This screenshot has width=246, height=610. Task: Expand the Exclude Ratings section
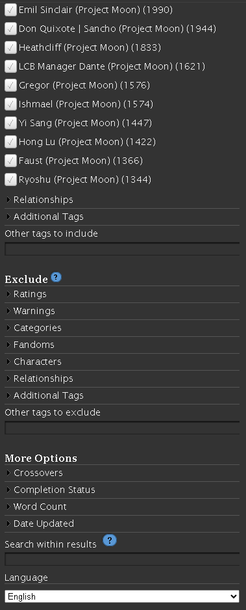[122, 294]
